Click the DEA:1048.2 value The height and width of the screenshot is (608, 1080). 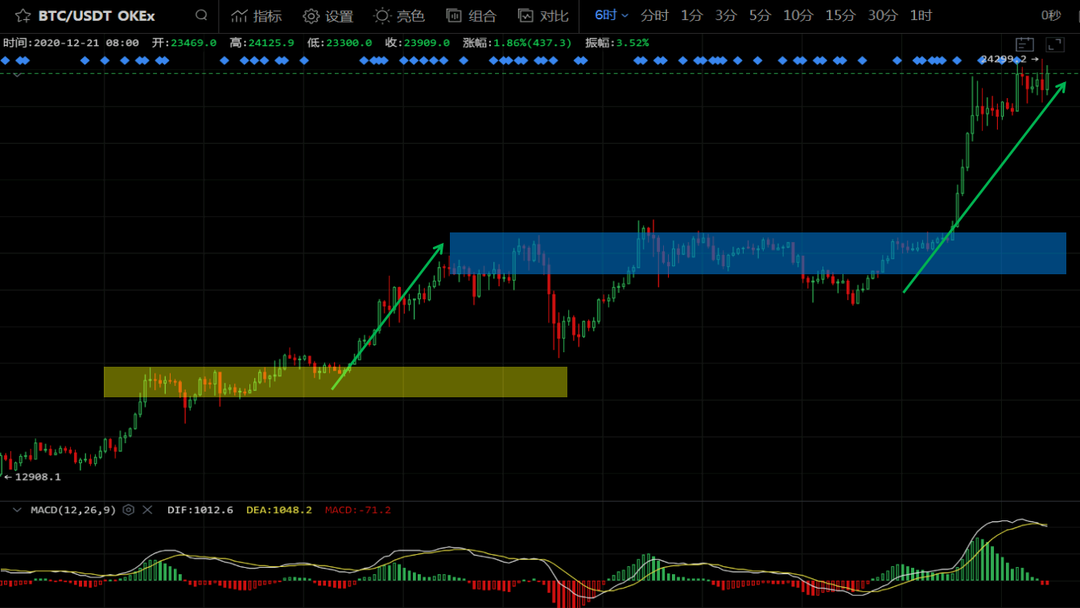point(278,510)
